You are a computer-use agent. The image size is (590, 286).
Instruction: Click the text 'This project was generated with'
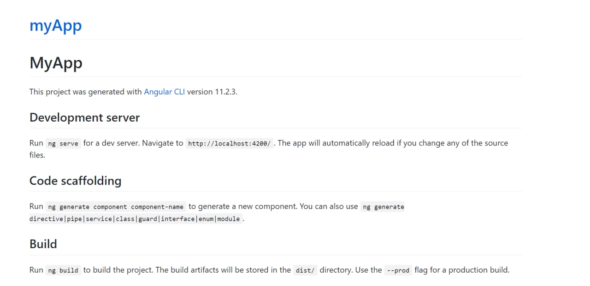coord(86,92)
